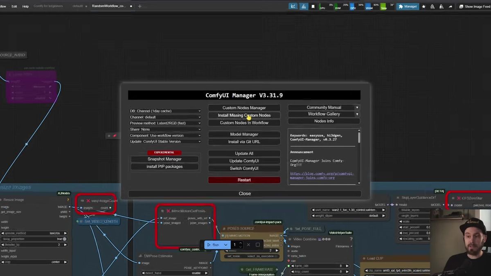Click the Run play icon button
The image size is (491, 276).
(x=213, y=245)
